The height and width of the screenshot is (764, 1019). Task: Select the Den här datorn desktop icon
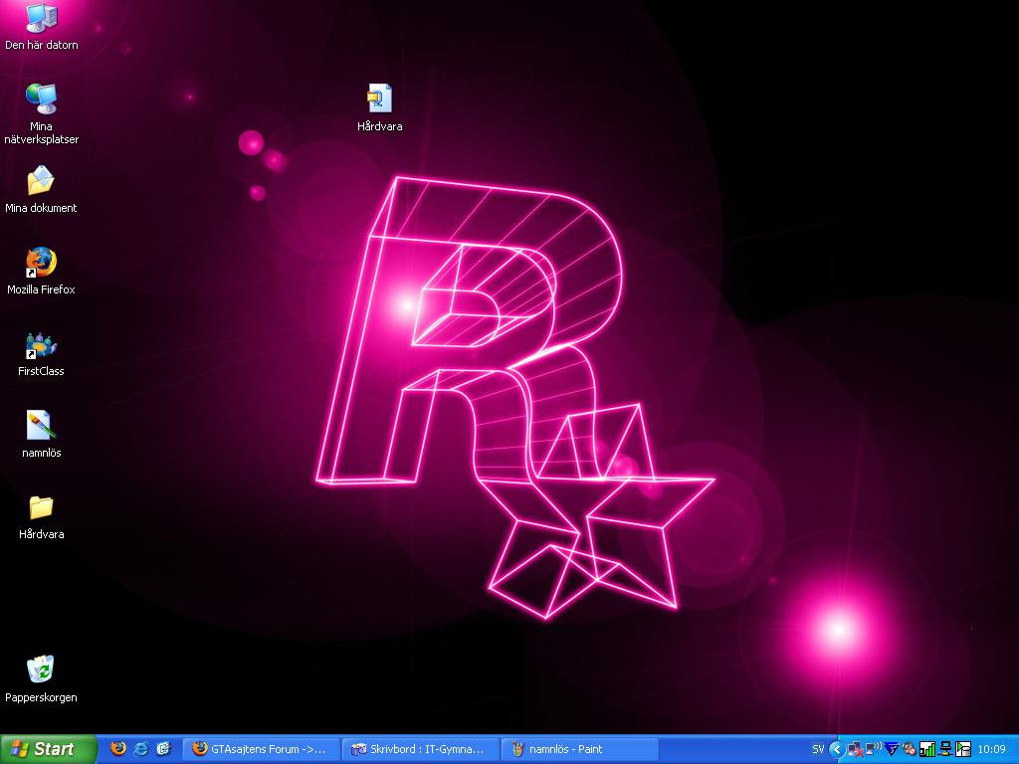(41, 18)
